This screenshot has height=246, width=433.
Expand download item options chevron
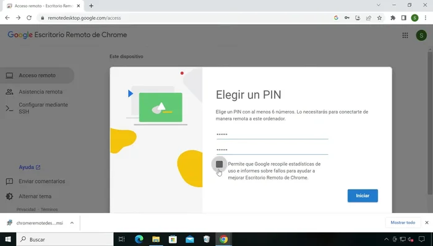pyautogui.click(x=72, y=222)
